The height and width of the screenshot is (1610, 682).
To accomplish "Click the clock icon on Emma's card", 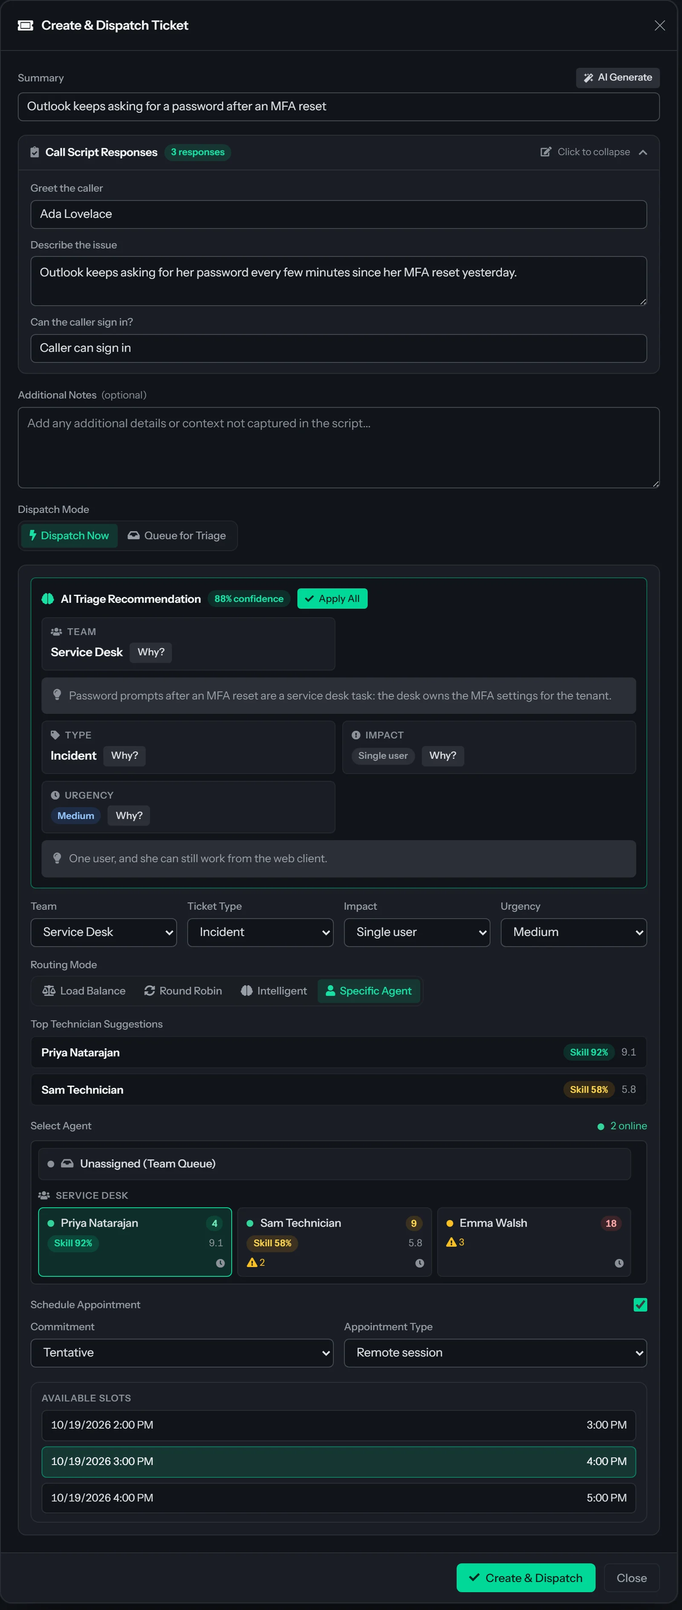I will pyautogui.click(x=619, y=1263).
